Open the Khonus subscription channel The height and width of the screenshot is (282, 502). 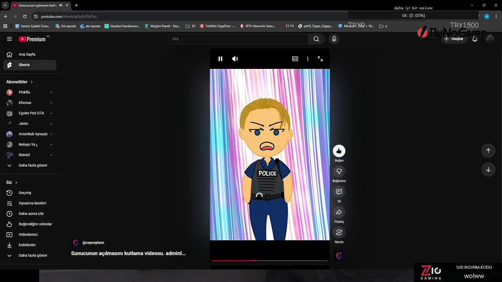(30, 103)
